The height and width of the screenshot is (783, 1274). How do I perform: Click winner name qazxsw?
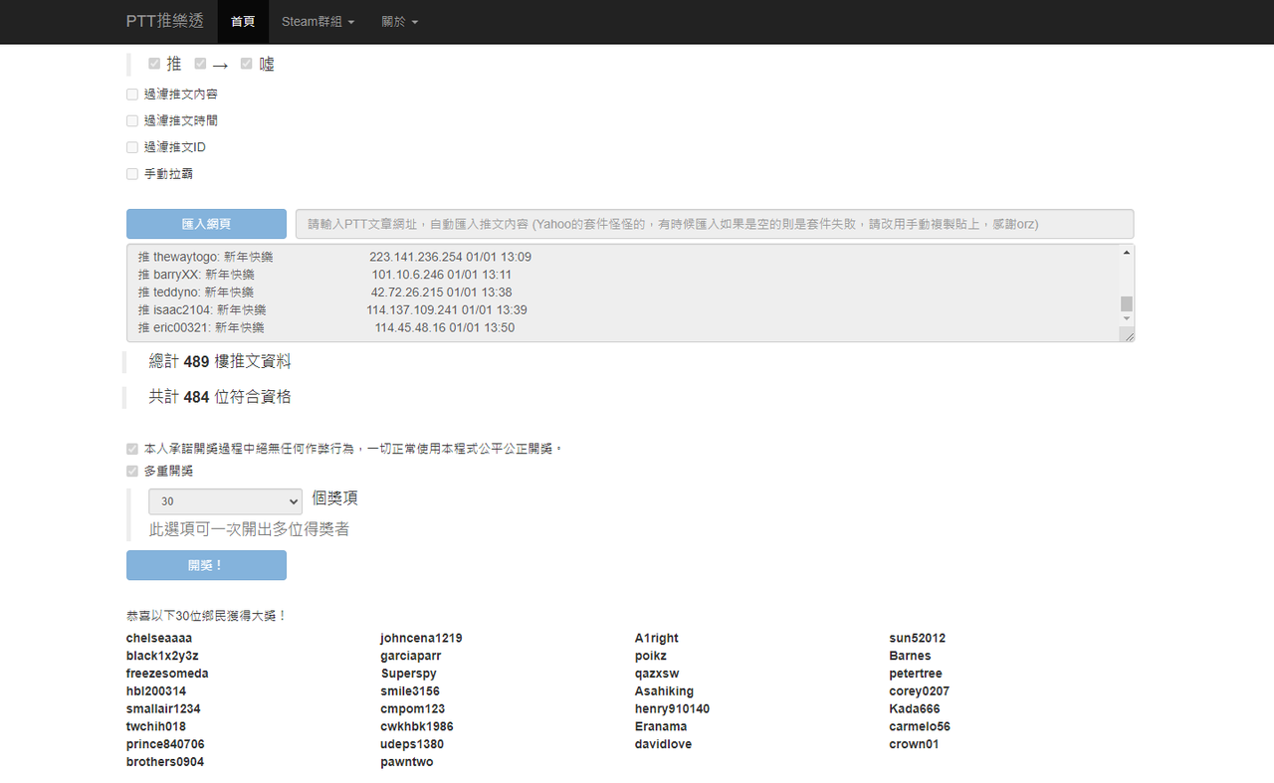(x=657, y=674)
